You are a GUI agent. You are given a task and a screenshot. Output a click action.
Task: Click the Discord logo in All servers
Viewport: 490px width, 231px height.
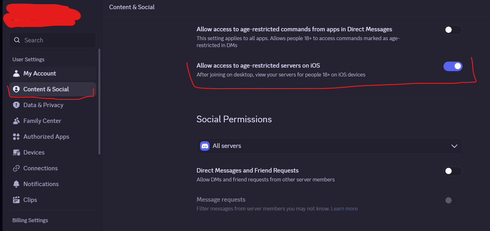205,146
